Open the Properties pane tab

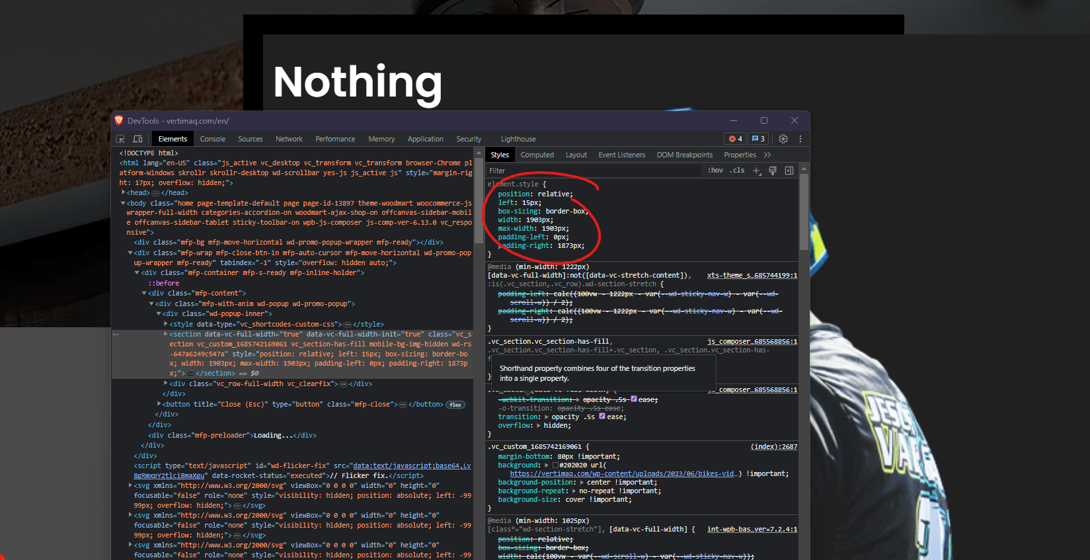(740, 155)
